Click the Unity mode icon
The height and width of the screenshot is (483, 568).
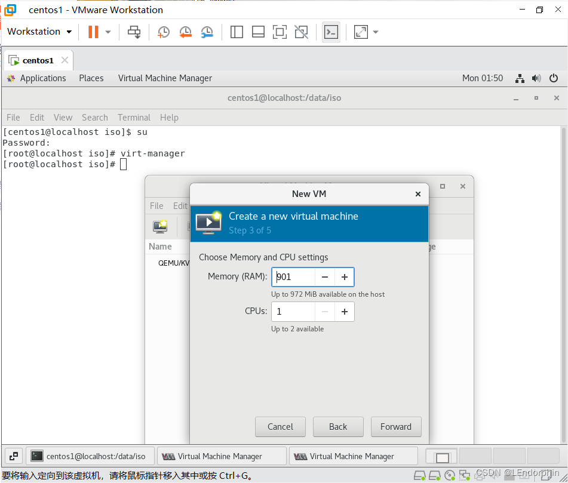(x=302, y=32)
